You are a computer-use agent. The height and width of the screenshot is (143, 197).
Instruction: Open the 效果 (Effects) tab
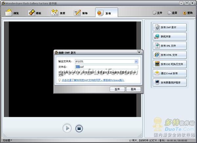coord(58,12)
